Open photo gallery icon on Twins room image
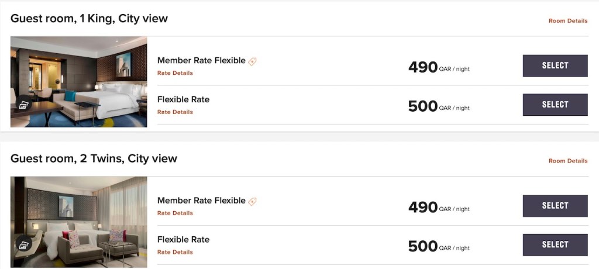 pos(23,244)
